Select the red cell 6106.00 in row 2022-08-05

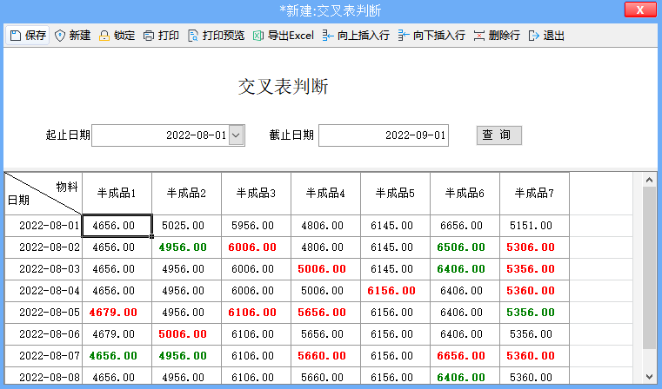click(257, 313)
